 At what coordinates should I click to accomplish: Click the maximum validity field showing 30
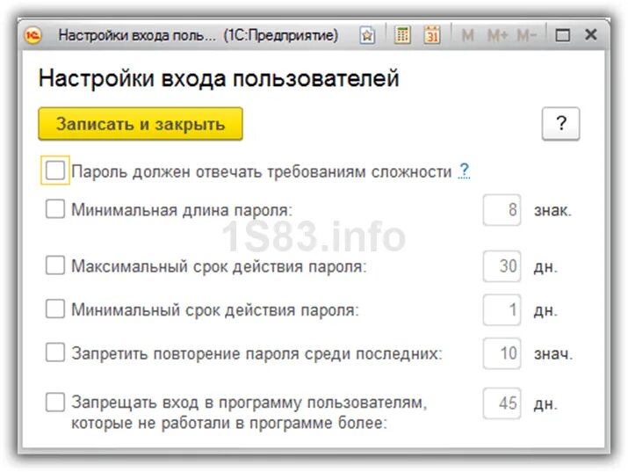pyautogui.click(x=502, y=266)
